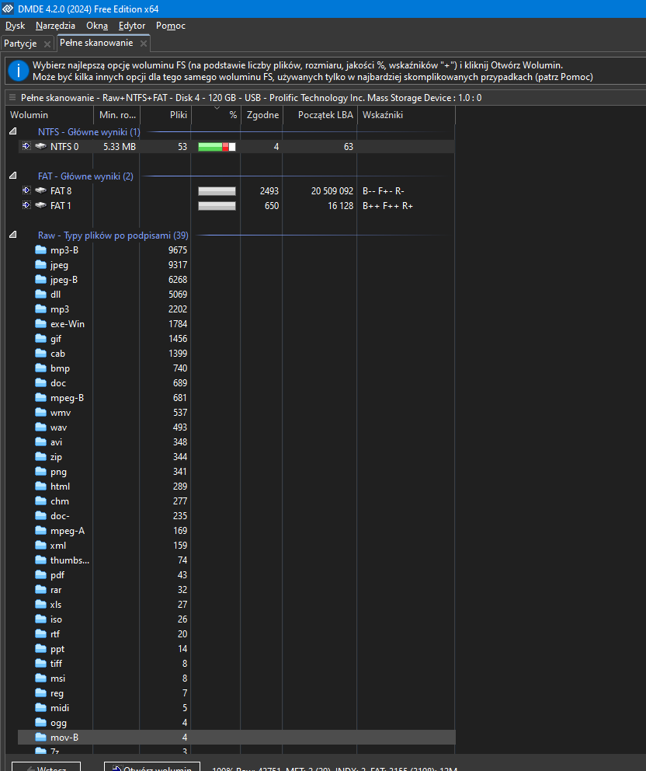Click the folder icon for wmv
This screenshot has width=646, height=771.
(x=41, y=412)
